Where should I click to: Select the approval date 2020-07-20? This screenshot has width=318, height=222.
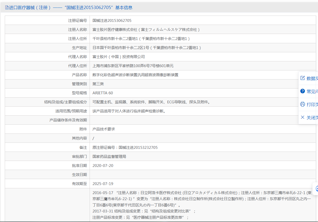click(x=103, y=165)
